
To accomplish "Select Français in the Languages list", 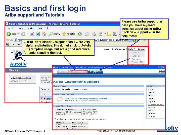I will point(152,108).
